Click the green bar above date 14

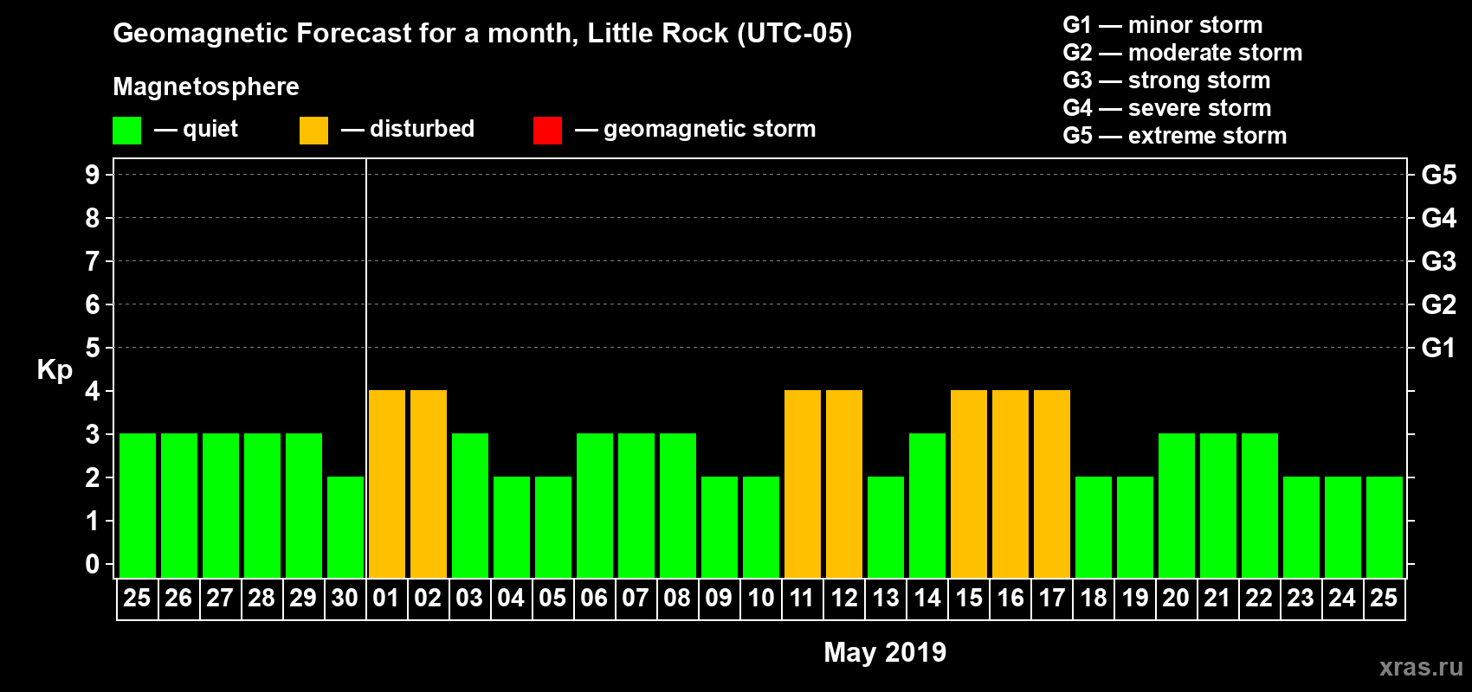[927, 505]
